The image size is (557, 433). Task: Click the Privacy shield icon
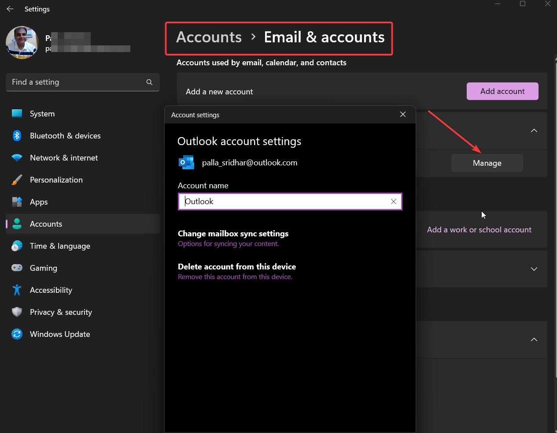point(17,312)
